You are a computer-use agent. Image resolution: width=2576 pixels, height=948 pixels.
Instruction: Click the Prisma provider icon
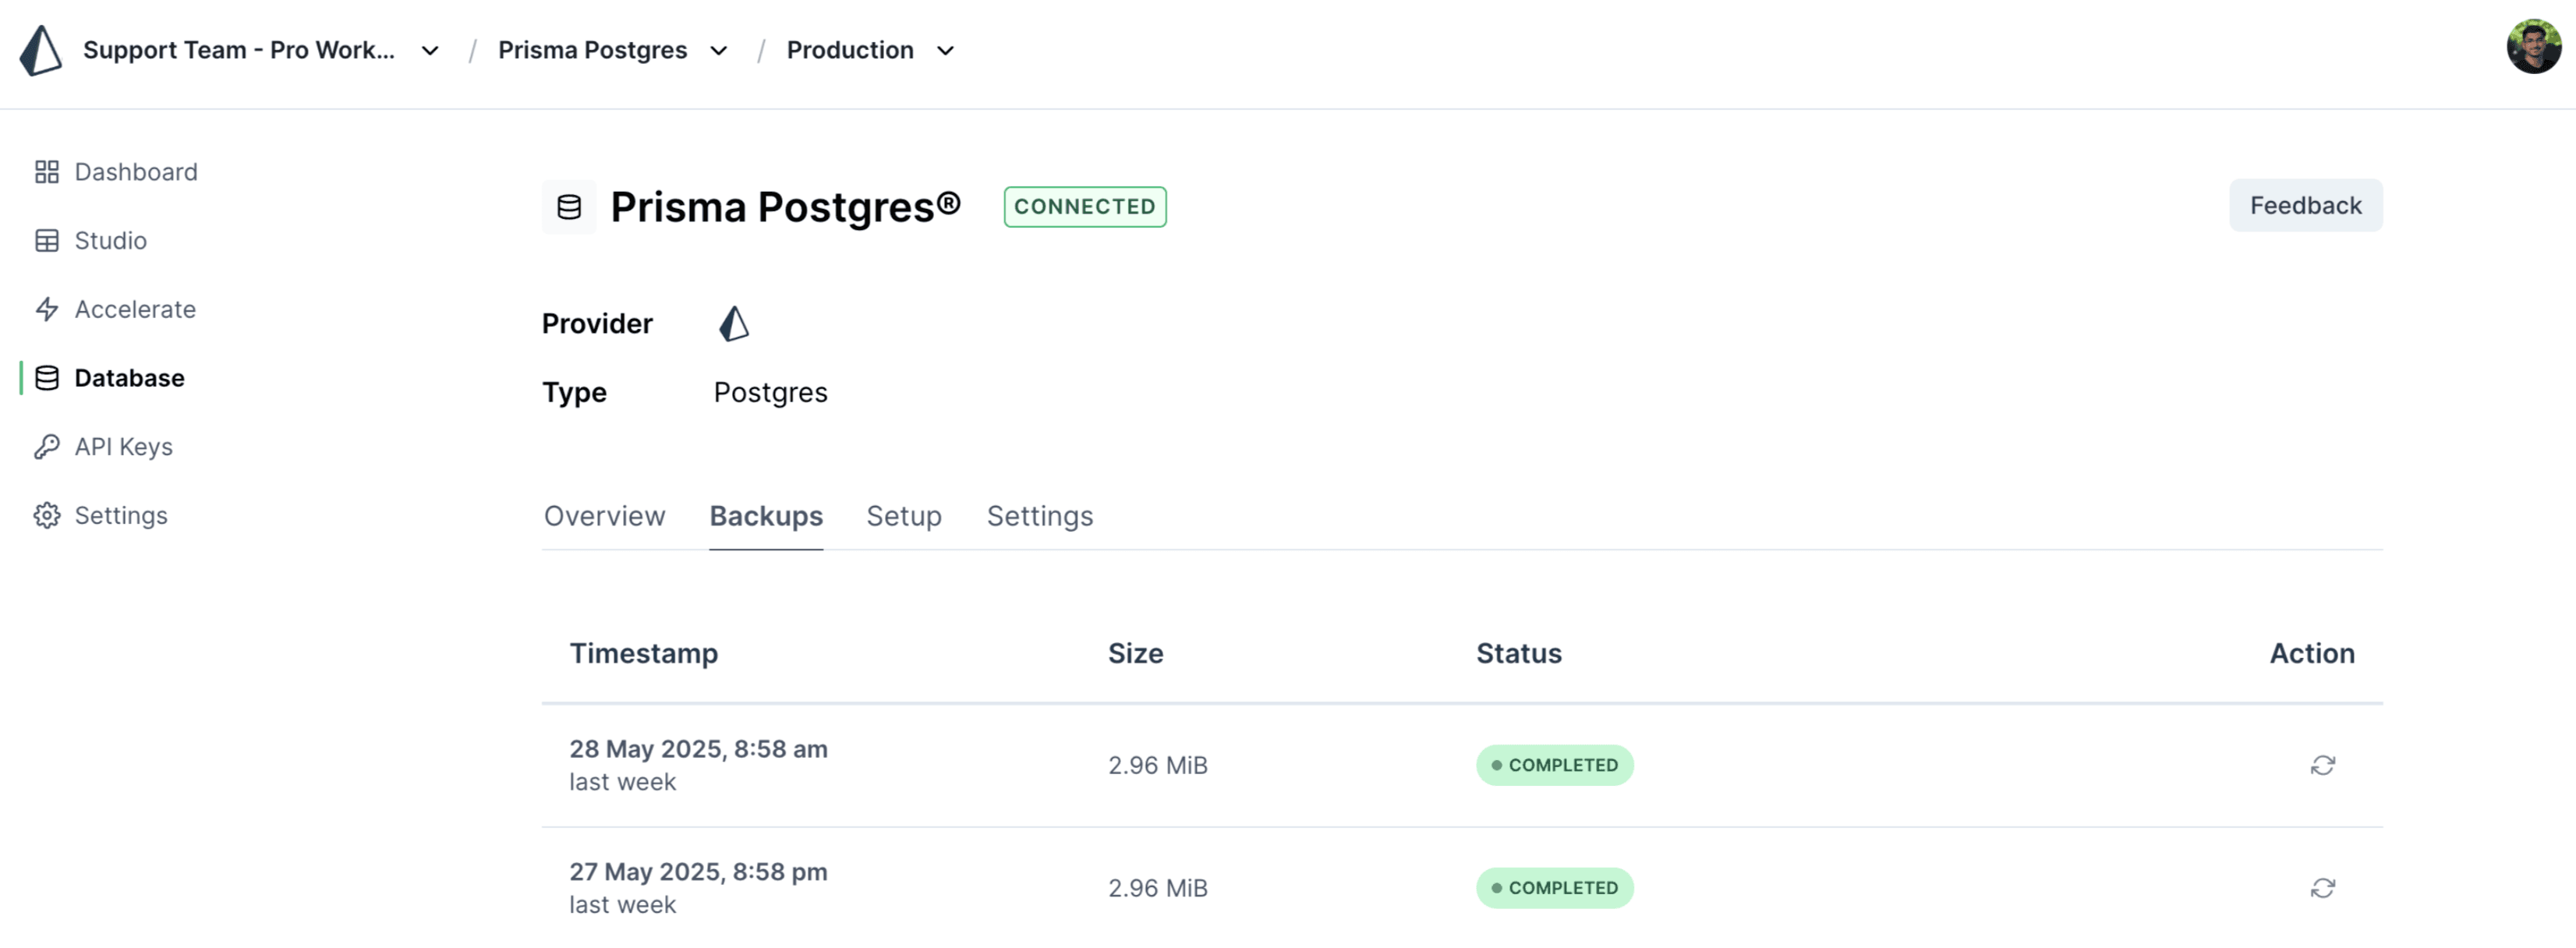733,323
